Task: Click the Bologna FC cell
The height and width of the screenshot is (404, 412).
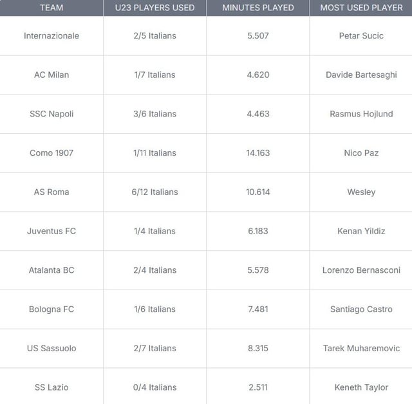Action: pyautogui.click(x=51, y=309)
